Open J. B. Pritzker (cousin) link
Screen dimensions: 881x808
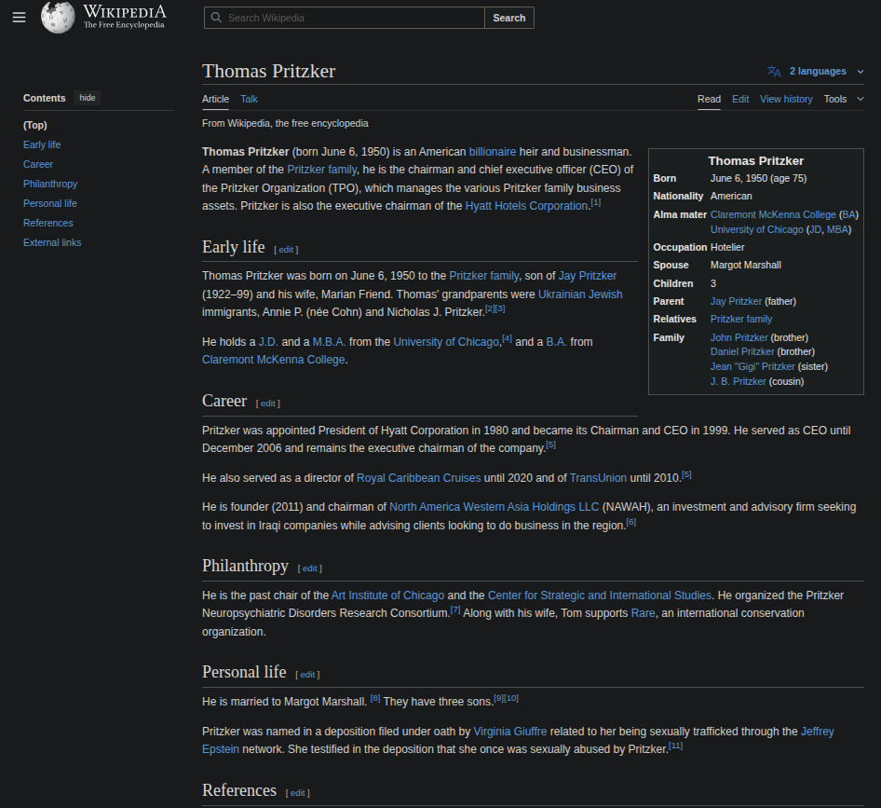pyautogui.click(x=738, y=381)
